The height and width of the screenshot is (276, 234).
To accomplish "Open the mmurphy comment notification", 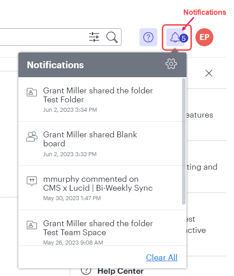I will pyautogui.click(x=100, y=188).
